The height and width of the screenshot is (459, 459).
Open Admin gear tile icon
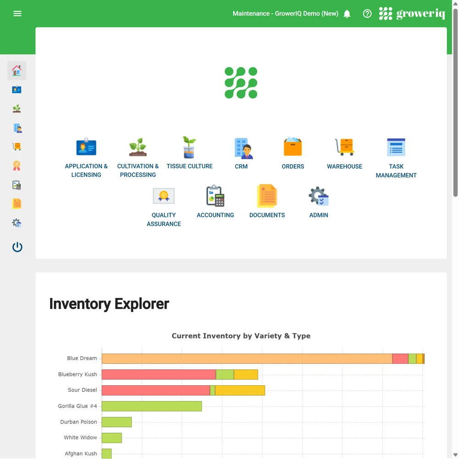pyautogui.click(x=318, y=196)
